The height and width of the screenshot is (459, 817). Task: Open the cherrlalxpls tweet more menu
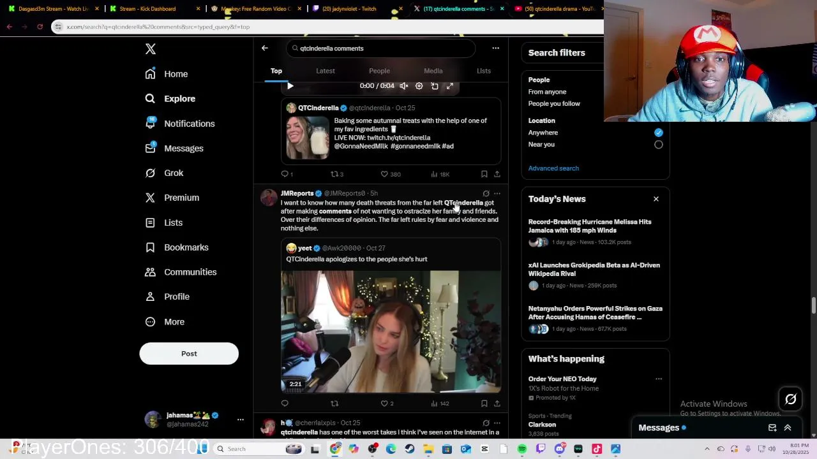tap(497, 423)
